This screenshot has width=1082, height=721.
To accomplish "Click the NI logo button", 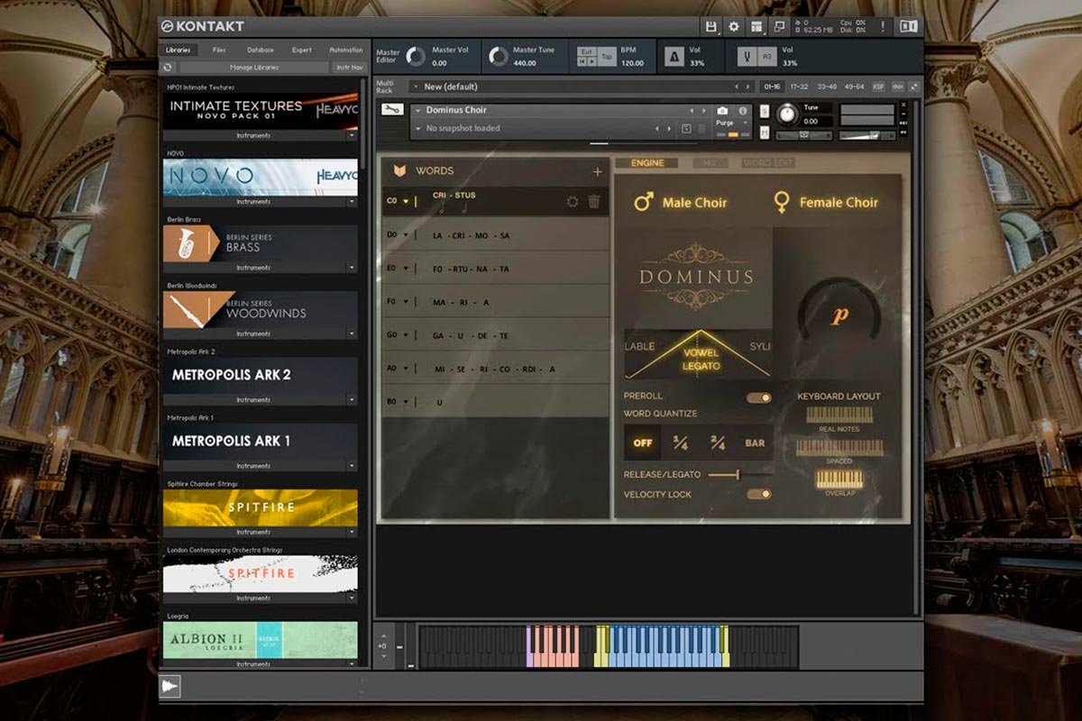I will point(909,27).
